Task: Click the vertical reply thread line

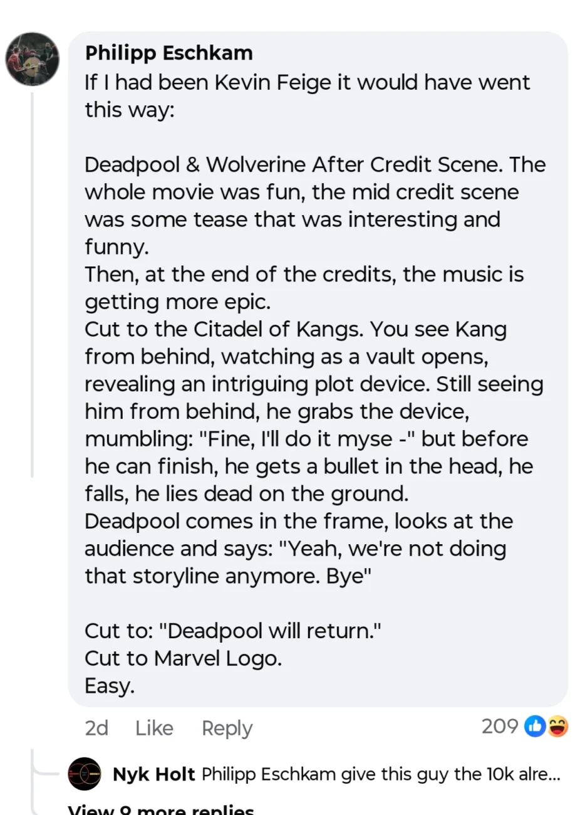Action: (32, 282)
